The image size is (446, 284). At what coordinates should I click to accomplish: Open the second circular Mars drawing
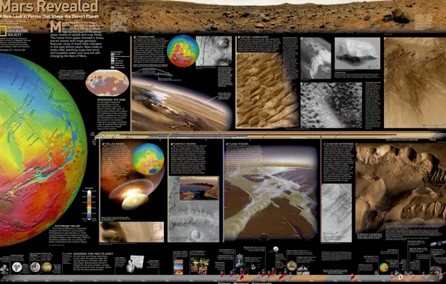[x=35, y=267]
